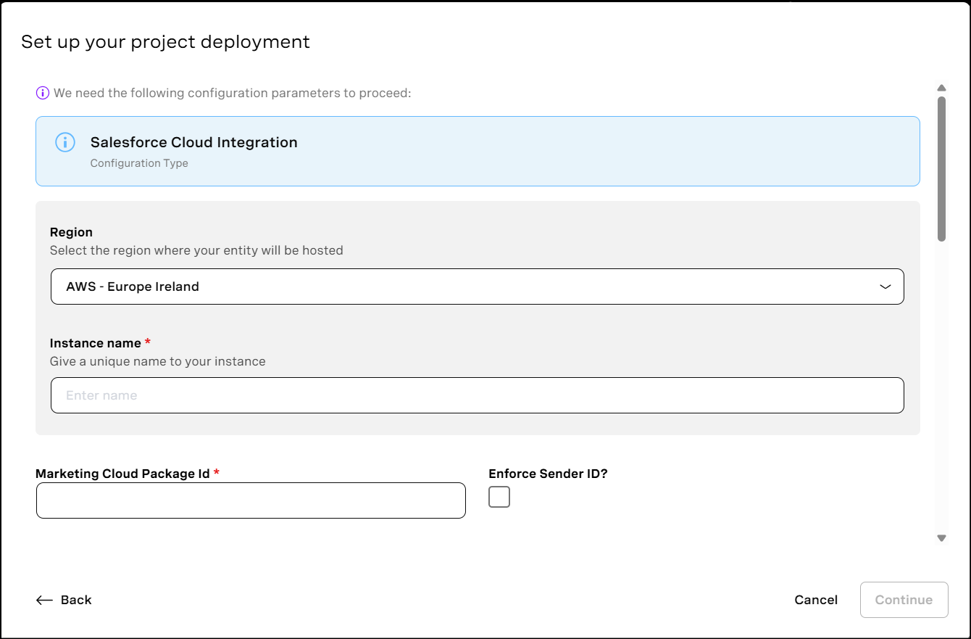
Task: Click the vertical scrollbar thumb
Action: point(942,168)
